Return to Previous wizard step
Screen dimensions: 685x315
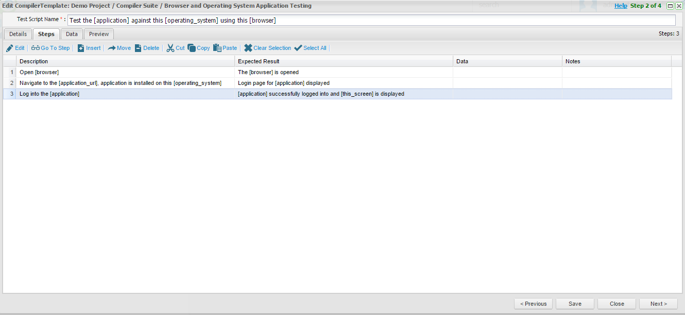click(533, 304)
